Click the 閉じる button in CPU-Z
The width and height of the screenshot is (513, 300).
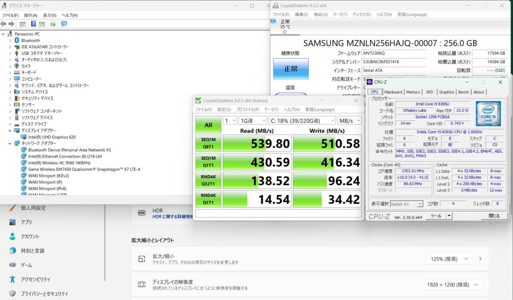tap(494, 216)
